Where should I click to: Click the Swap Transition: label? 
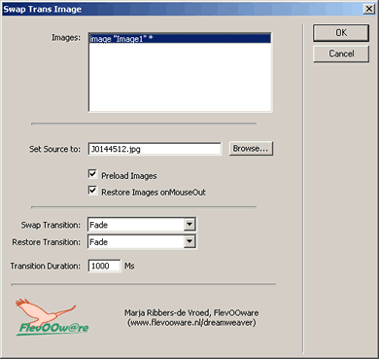pos(51,225)
